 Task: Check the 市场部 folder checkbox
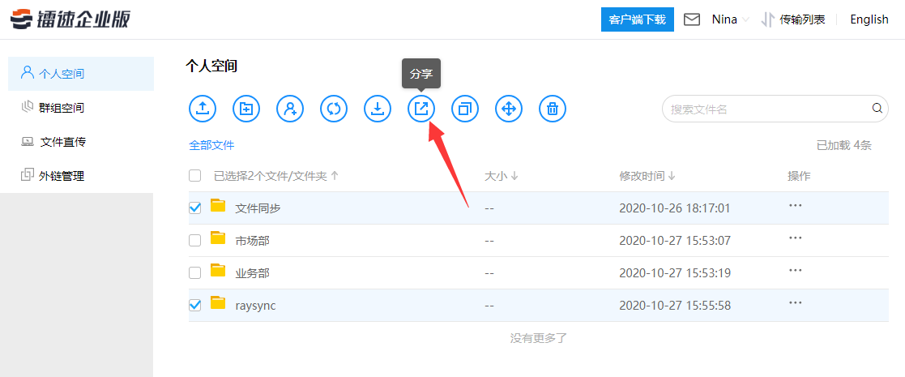click(x=195, y=240)
